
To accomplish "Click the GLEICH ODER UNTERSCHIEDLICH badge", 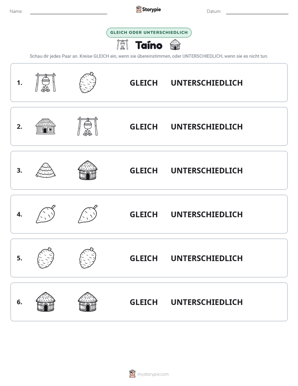I will (149, 33).
